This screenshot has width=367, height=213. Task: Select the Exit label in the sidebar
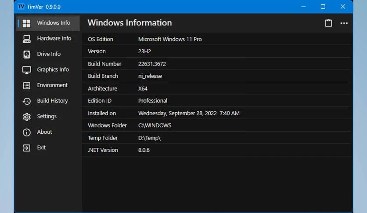coord(41,147)
